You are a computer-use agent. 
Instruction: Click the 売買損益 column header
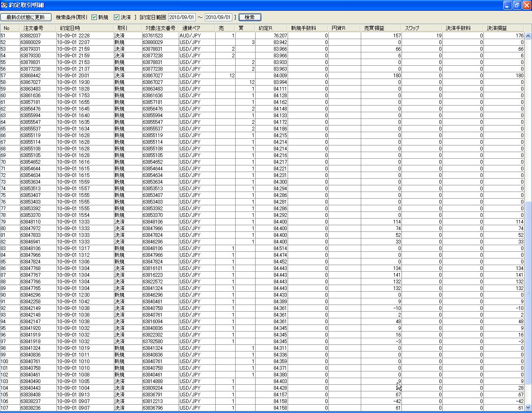(x=381, y=28)
